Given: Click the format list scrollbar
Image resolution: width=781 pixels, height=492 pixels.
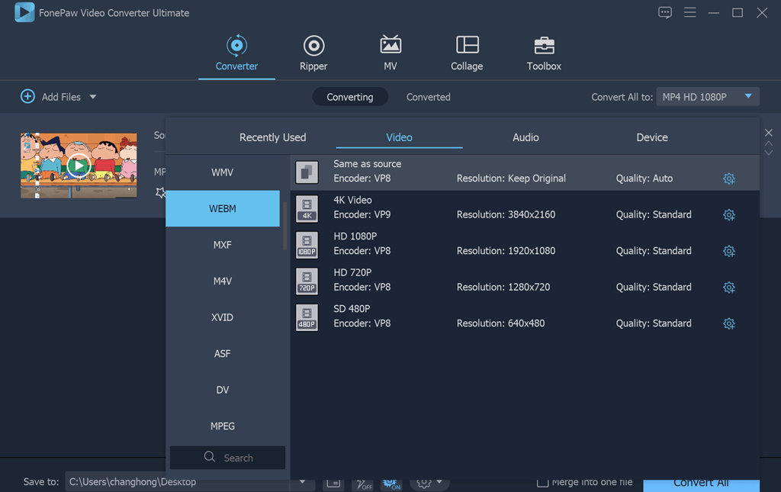Looking at the screenshot, I should tap(285, 227).
